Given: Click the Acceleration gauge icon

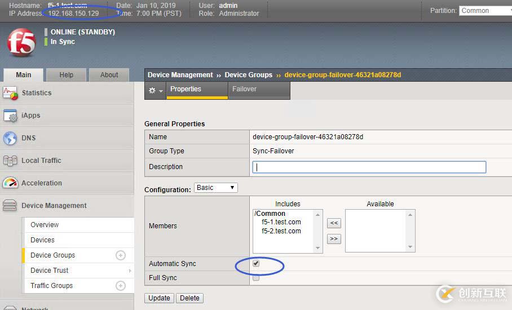Looking at the screenshot, I should coord(11,183).
